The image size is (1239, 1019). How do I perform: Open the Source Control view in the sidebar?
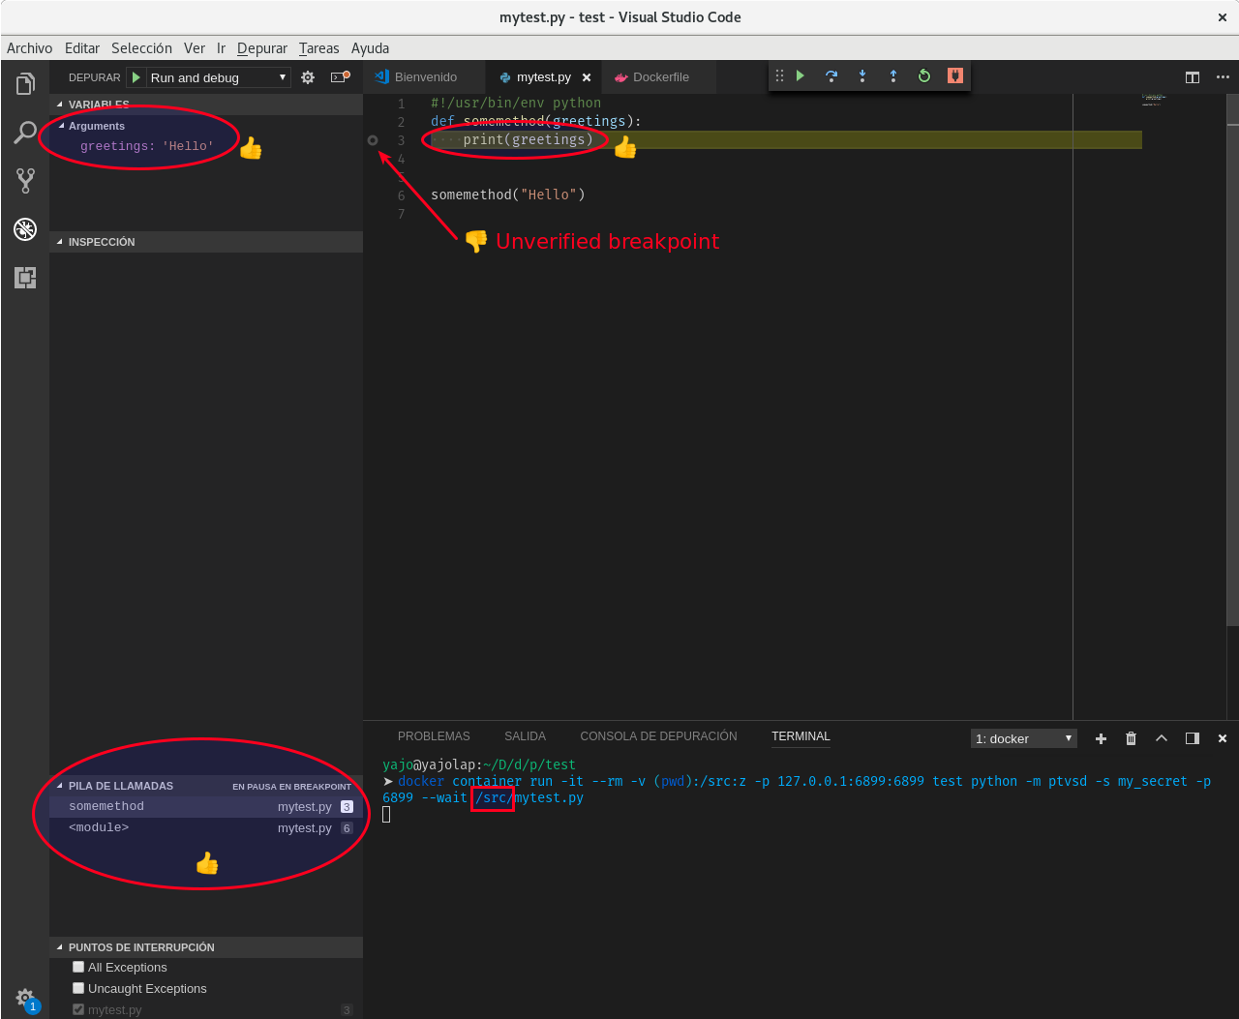pyautogui.click(x=24, y=181)
